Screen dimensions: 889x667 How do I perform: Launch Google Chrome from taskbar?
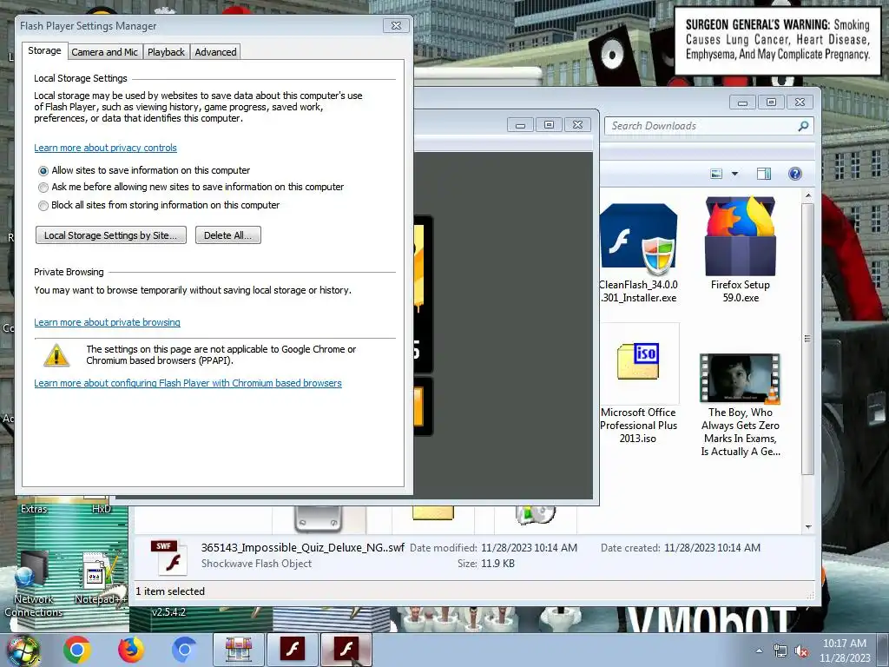[x=77, y=650]
